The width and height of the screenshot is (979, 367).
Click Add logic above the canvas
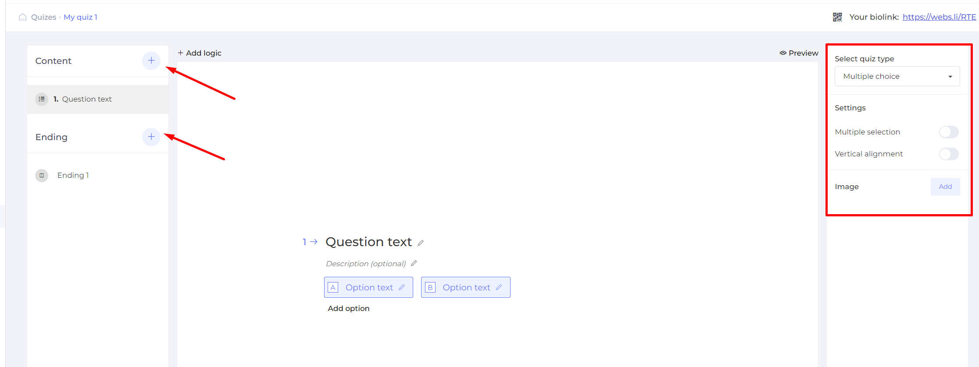pyautogui.click(x=200, y=53)
